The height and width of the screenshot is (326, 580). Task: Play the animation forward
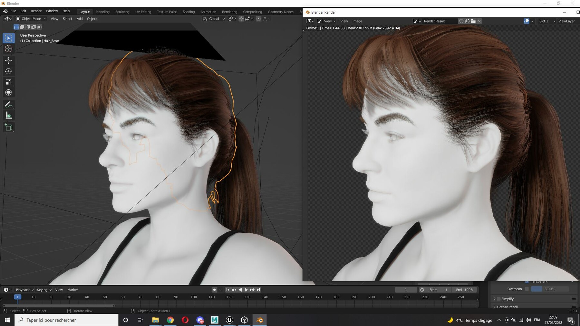point(246,290)
